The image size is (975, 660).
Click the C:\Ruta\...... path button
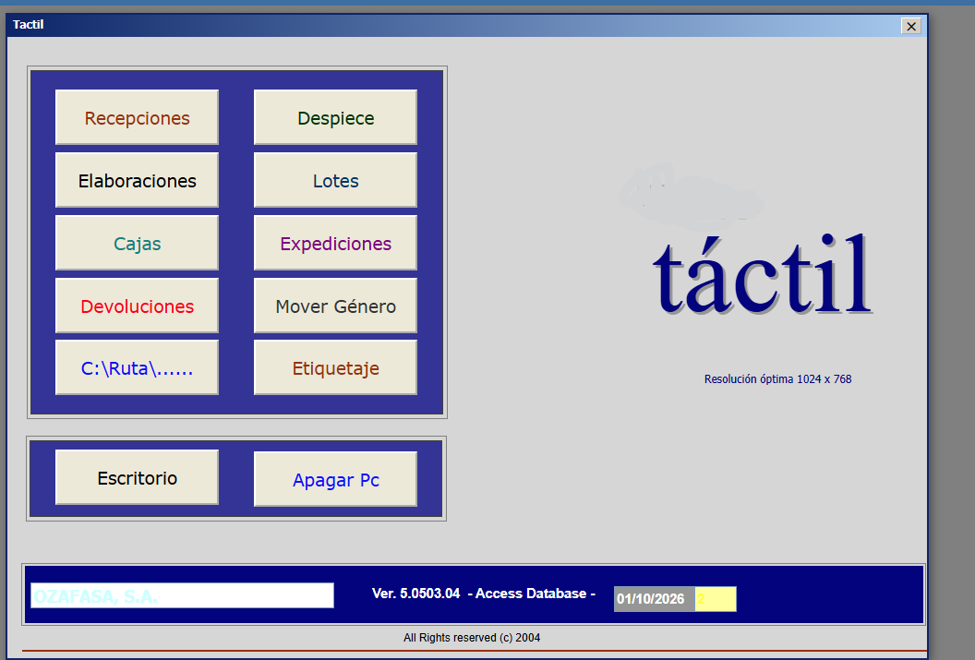pyautogui.click(x=137, y=367)
